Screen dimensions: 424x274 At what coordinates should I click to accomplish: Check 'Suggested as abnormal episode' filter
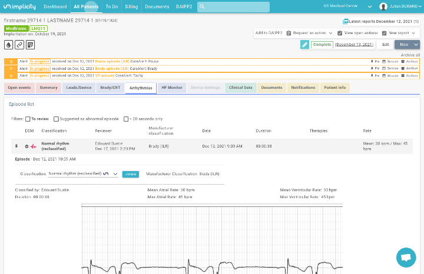coord(56,119)
